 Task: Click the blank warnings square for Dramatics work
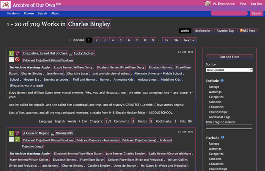click(12, 59)
